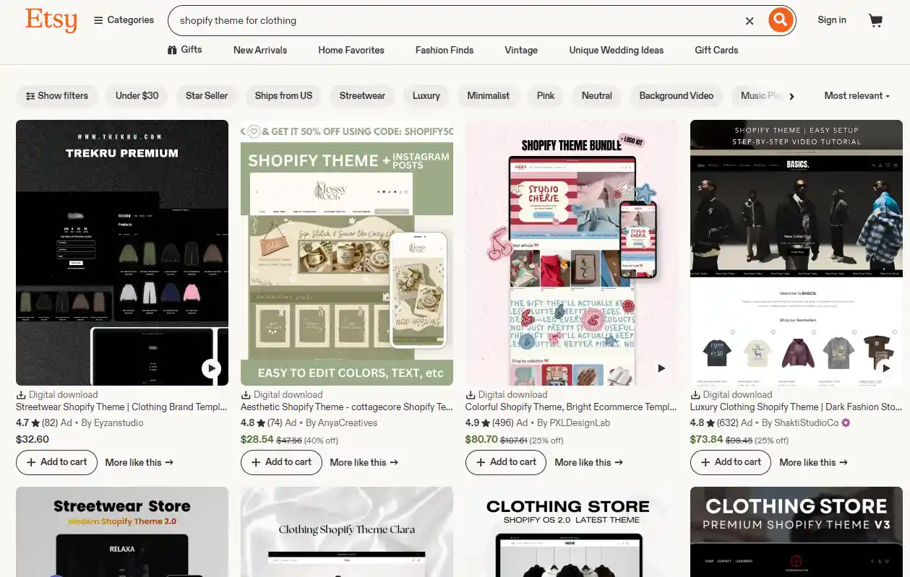The width and height of the screenshot is (910, 577).
Task: Open New Arrivals navigation link
Action: pyautogui.click(x=260, y=50)
